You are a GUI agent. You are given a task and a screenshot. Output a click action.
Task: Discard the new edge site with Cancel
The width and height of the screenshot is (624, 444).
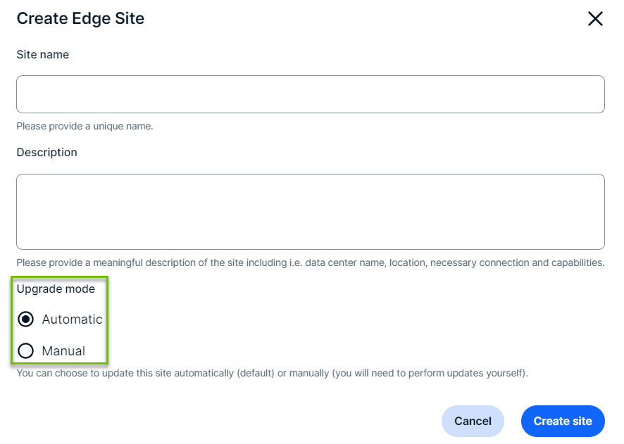pos(473,421)
